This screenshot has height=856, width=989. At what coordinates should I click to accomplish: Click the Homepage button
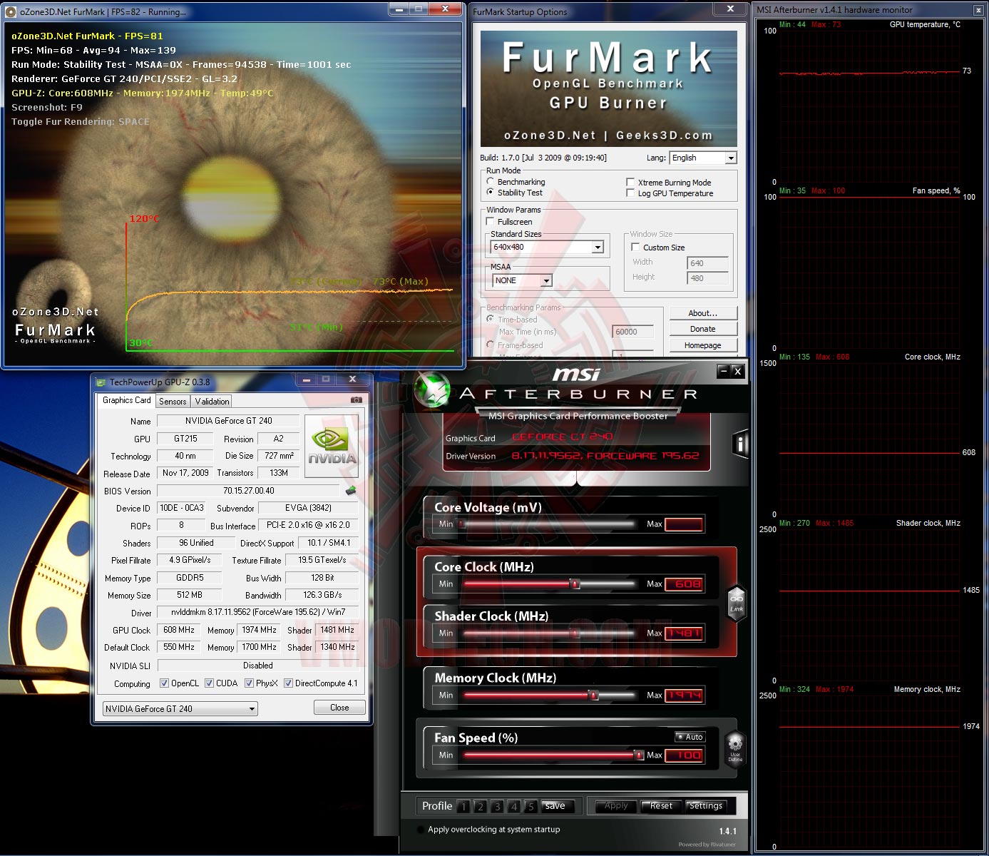(703, 345)
